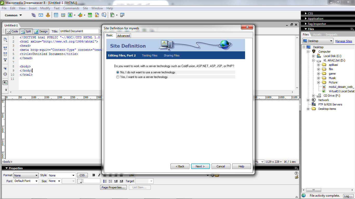Open the Templates dropdown arrow
355x199 pixels.
[117, 15]
